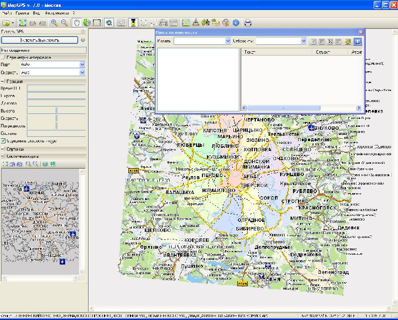Click the colorful map icon in search dialog
This screenshot has height=320, width=398.
(x=348, y=41)
